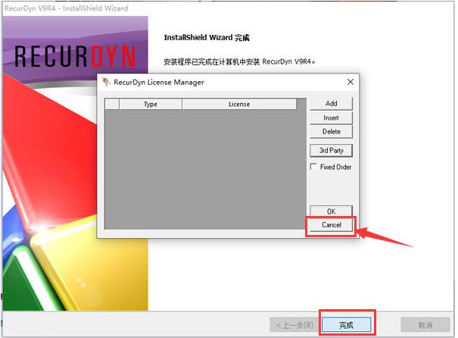Confirm with the OK button
The width and height of the screenshot is (458, 338).
pos(331,211)
